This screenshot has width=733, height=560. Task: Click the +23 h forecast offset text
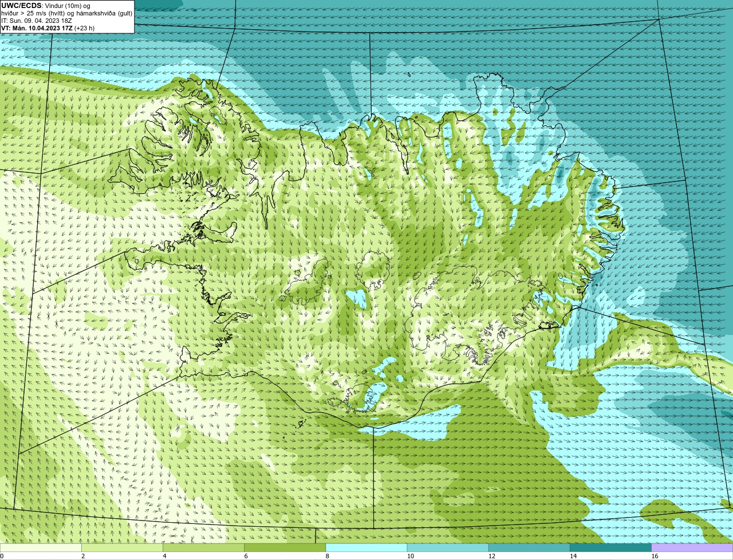[84, 28]
